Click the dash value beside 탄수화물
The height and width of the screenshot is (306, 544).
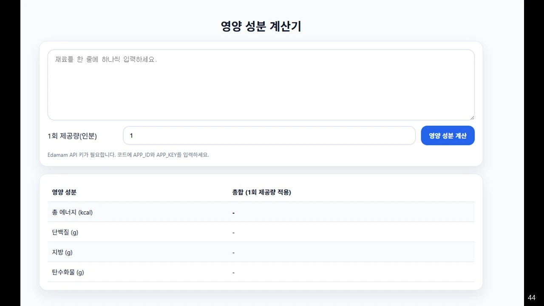point(233,272)
